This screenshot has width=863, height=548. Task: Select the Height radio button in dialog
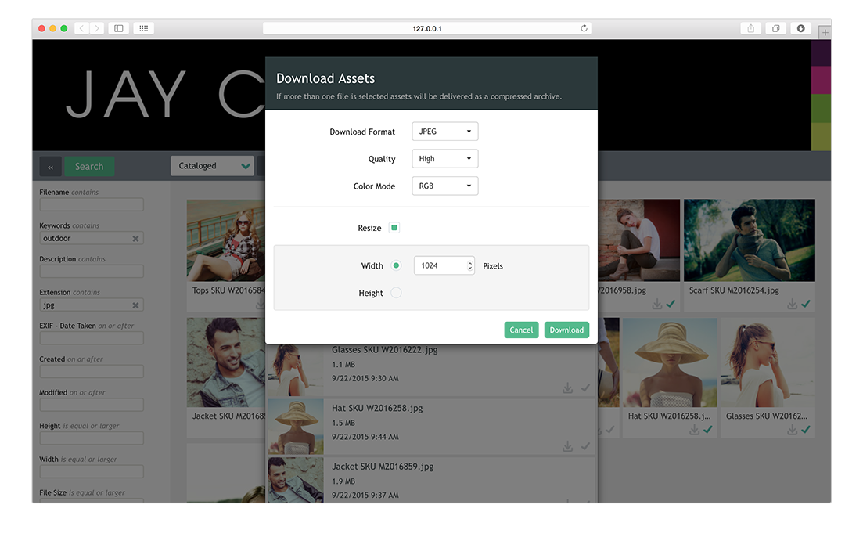point(396,293)
